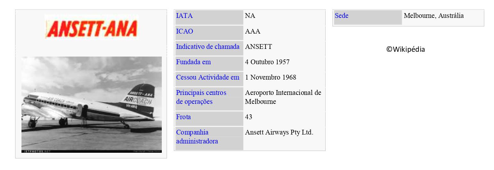
Task: Click the Indicativo de chamada link
Action: (x=208, y=47)
